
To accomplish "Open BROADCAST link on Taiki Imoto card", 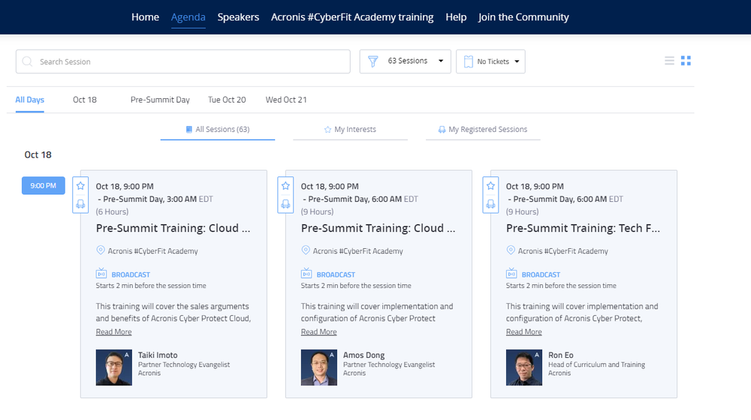I will pyautogui.click(x=131, y=274).
